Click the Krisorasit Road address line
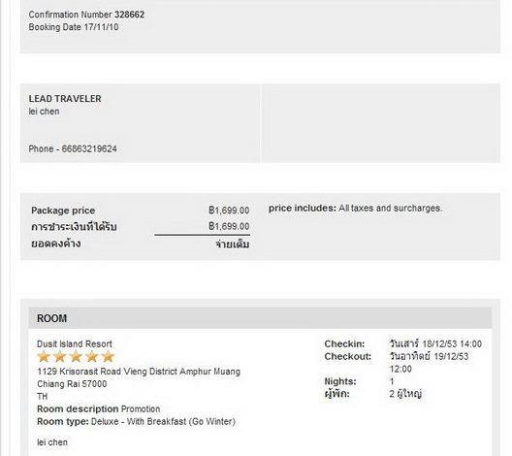The width and height of the screenshot is (512, 456). 139,372
